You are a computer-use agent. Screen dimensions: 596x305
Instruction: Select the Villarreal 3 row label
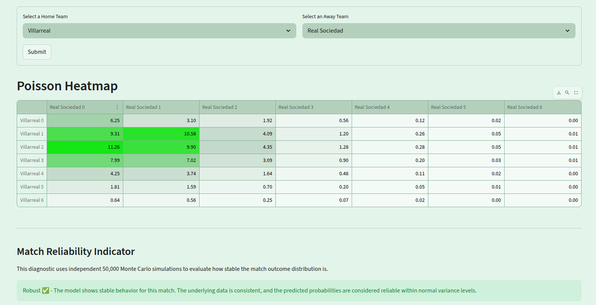click(32, 160)
